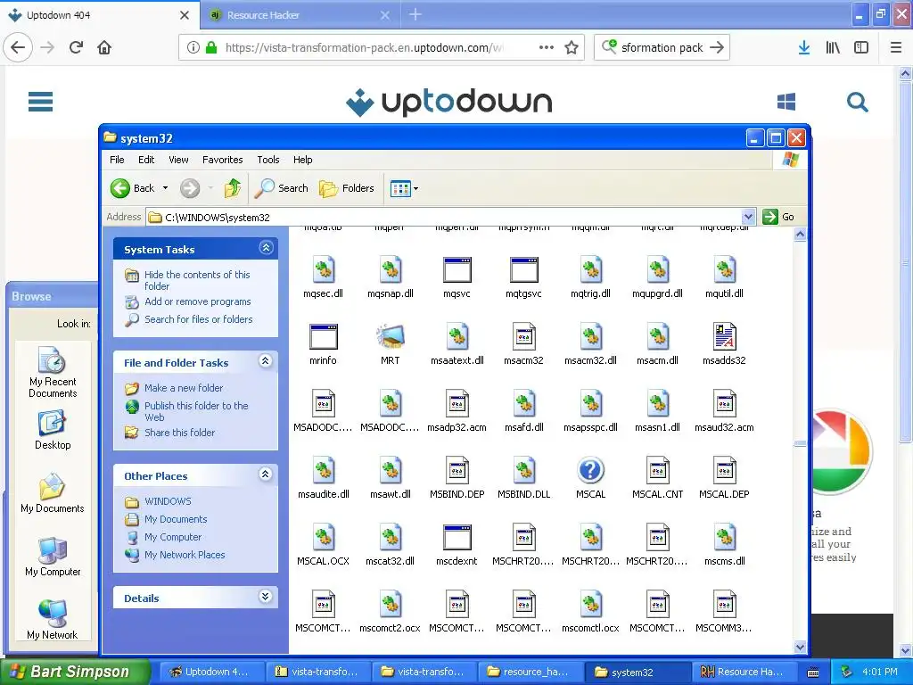
Task: Open My Computer in Browse dialog
Action: 53,557
